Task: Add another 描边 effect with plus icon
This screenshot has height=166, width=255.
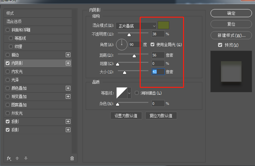Action: click(x=68, y=55)
